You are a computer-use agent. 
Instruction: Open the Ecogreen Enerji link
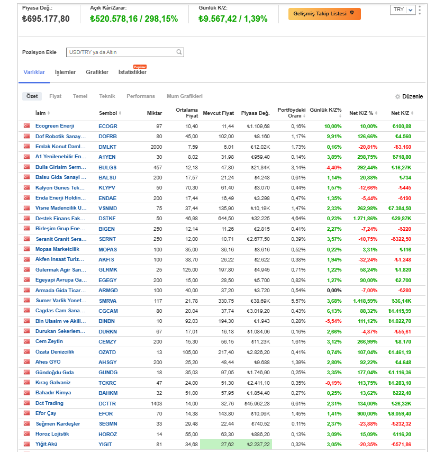pos(55,126)
